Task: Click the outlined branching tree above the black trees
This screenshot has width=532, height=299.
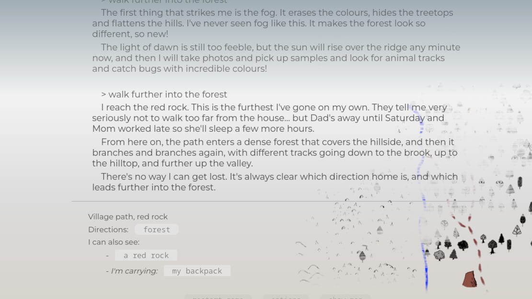Action: (x=444, y=223)
